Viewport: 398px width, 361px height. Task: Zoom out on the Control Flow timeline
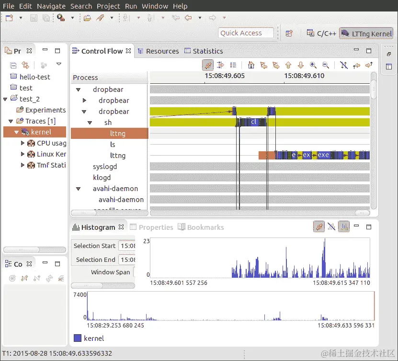click(x=325, y=65)
